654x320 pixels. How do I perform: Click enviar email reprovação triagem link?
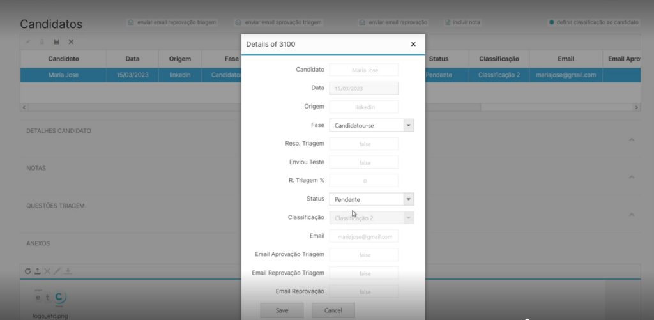[x=177, y=22]
